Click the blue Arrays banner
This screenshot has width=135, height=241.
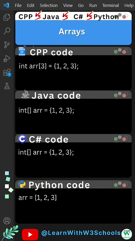[x=73, y=32]
